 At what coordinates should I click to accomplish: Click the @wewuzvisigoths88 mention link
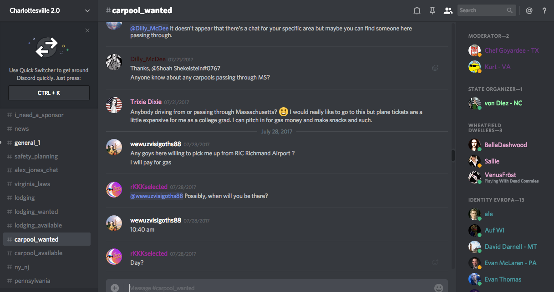pyautogui.click(x=157, y=196)
